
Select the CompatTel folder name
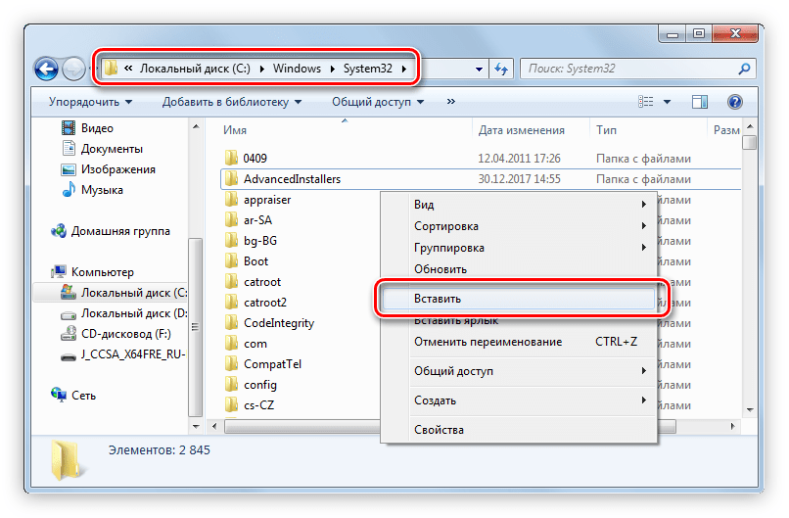pyautogui.click(x=272, y=363)
